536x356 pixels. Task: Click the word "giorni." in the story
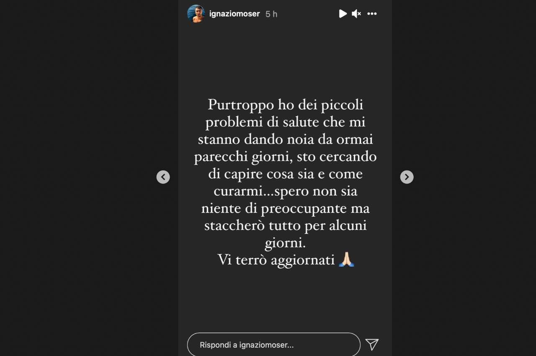(285, 243)
